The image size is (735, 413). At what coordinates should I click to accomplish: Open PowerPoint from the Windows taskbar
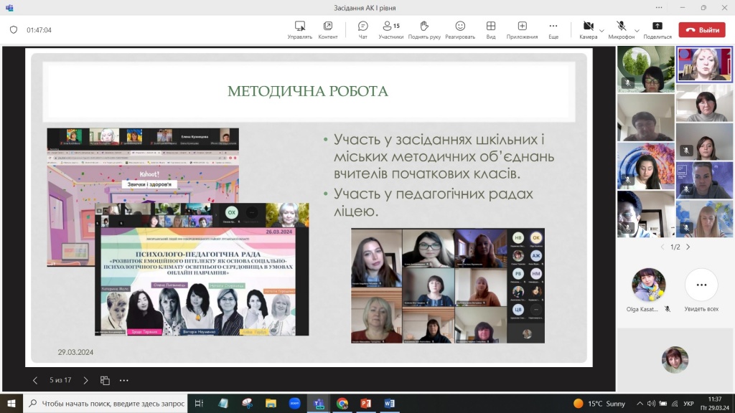(x=365, y=404)
